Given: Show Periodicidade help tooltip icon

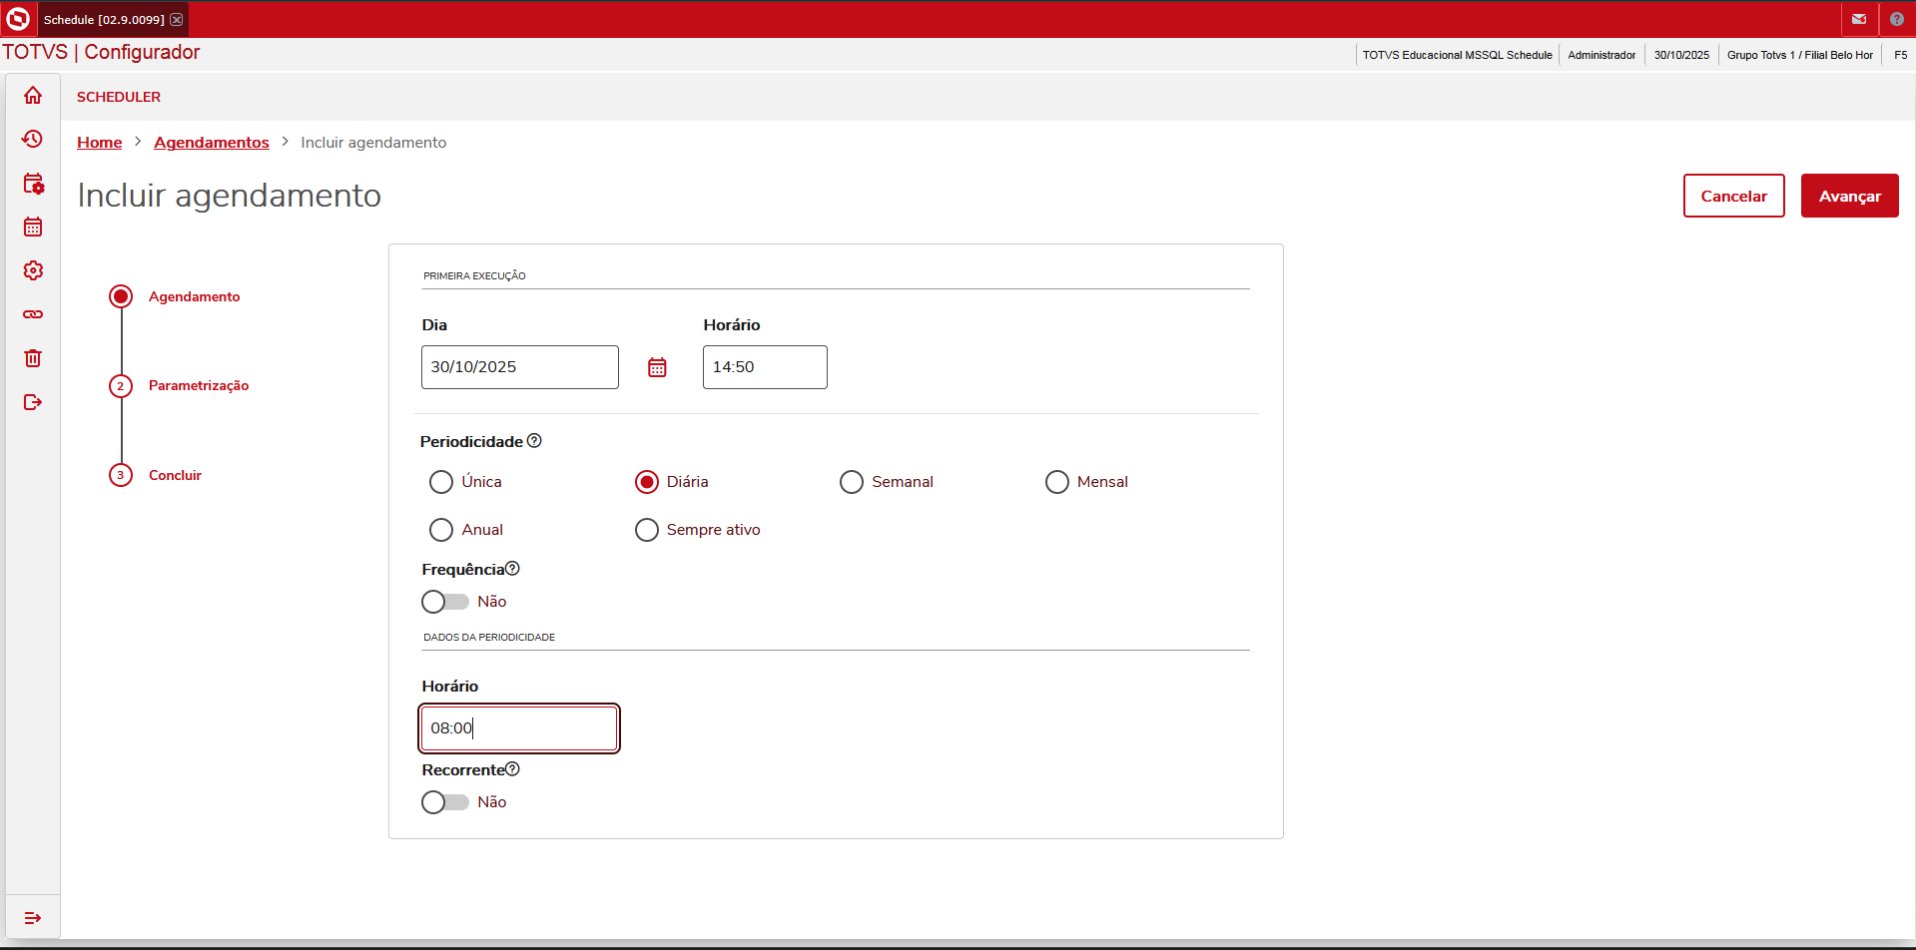Looking at the screenshot, I should (x=534, y=441).
